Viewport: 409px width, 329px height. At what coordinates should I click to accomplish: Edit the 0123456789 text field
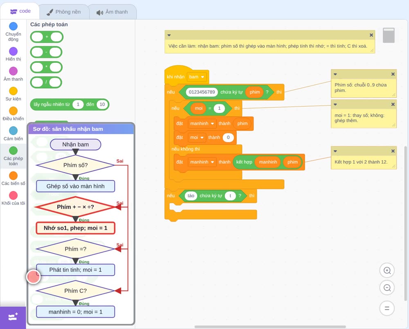coord(202,92)
